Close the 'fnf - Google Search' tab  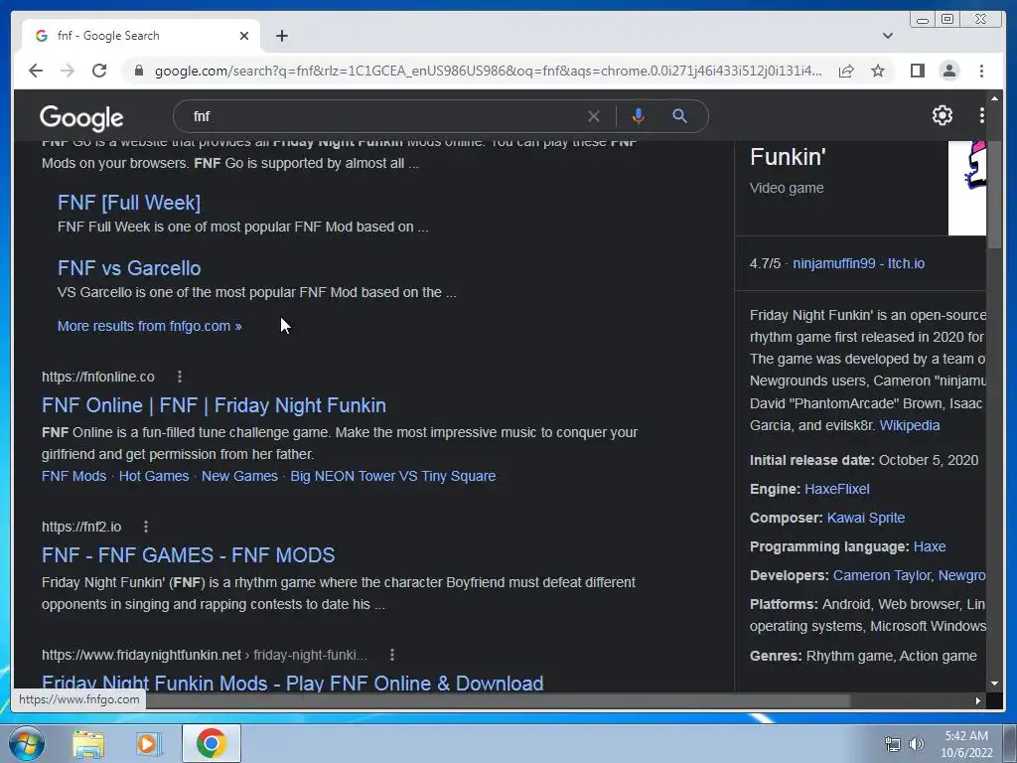pyautogui.click(x=244, y=36)
